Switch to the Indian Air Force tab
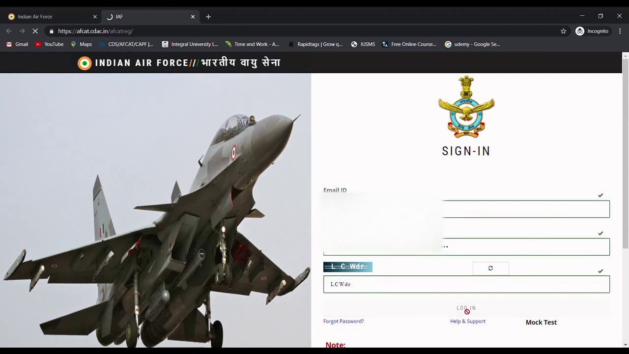Screen dimensions: 629x354 (52, 17)
